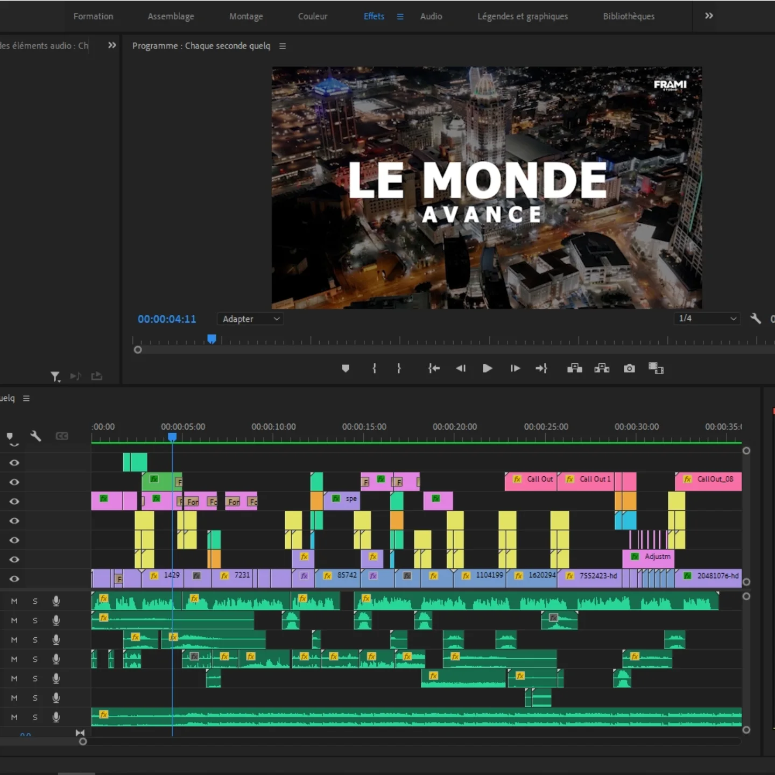The width and height of the screenshot is (775, 775).
Task: Add a marker from the timeline header
Action: click(10, 436)
